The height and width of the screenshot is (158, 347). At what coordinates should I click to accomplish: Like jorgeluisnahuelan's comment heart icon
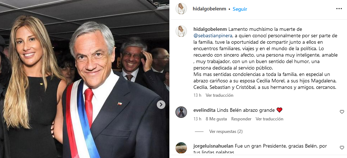pos(342,148)
